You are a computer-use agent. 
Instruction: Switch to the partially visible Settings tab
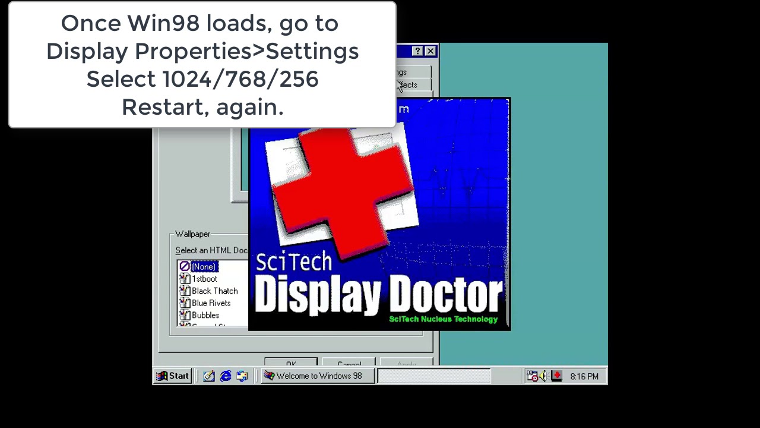(x=414, y=72)
